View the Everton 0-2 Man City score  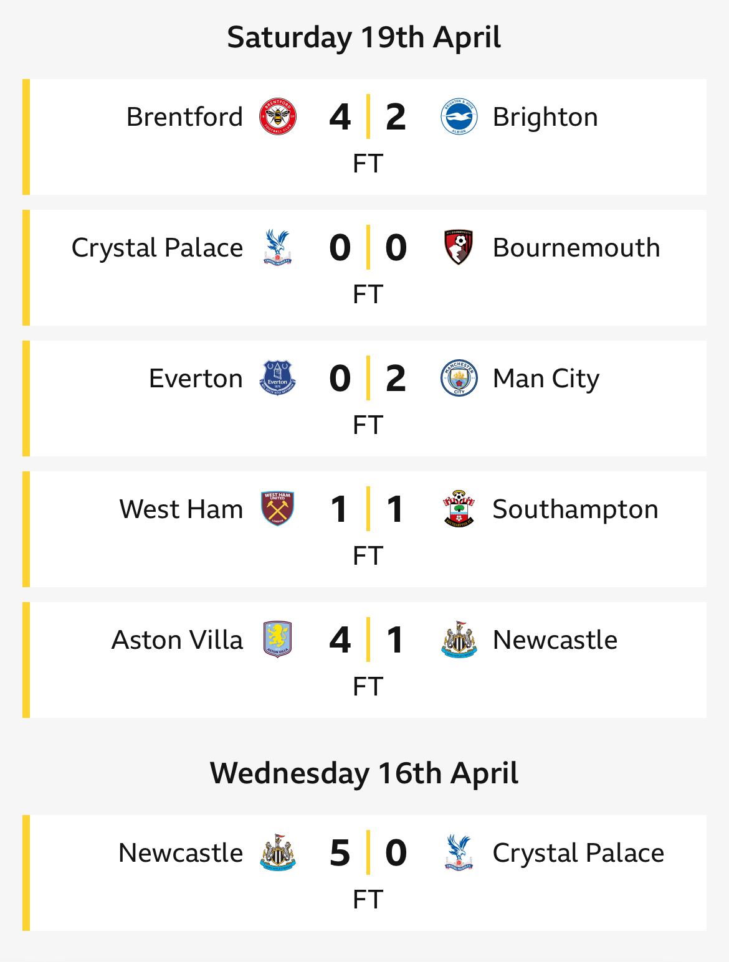point(368,379)
